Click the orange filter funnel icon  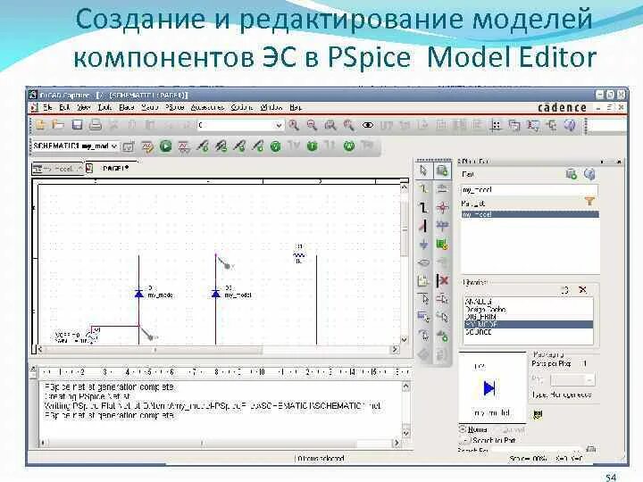click(589, 201)
